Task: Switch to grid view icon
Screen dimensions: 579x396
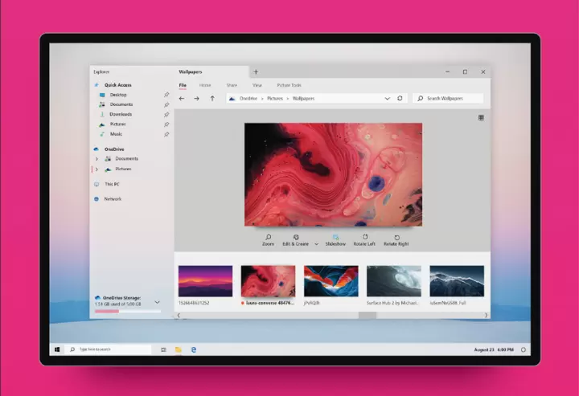Action: pos(481,117)
